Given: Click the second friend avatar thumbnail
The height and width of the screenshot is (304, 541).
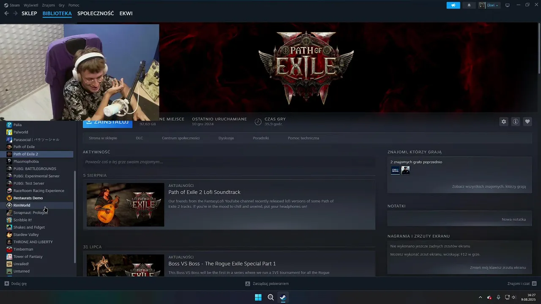Looking at the screenshot, I should [x=405, y=171].
